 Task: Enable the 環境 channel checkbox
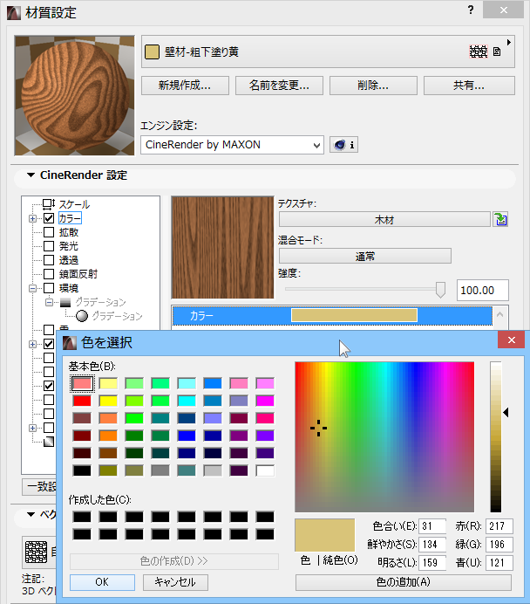click(49, 288)
